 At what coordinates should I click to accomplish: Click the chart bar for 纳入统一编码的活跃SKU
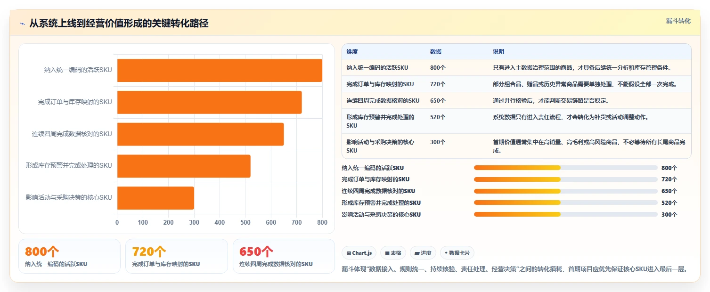click(220, 70)
